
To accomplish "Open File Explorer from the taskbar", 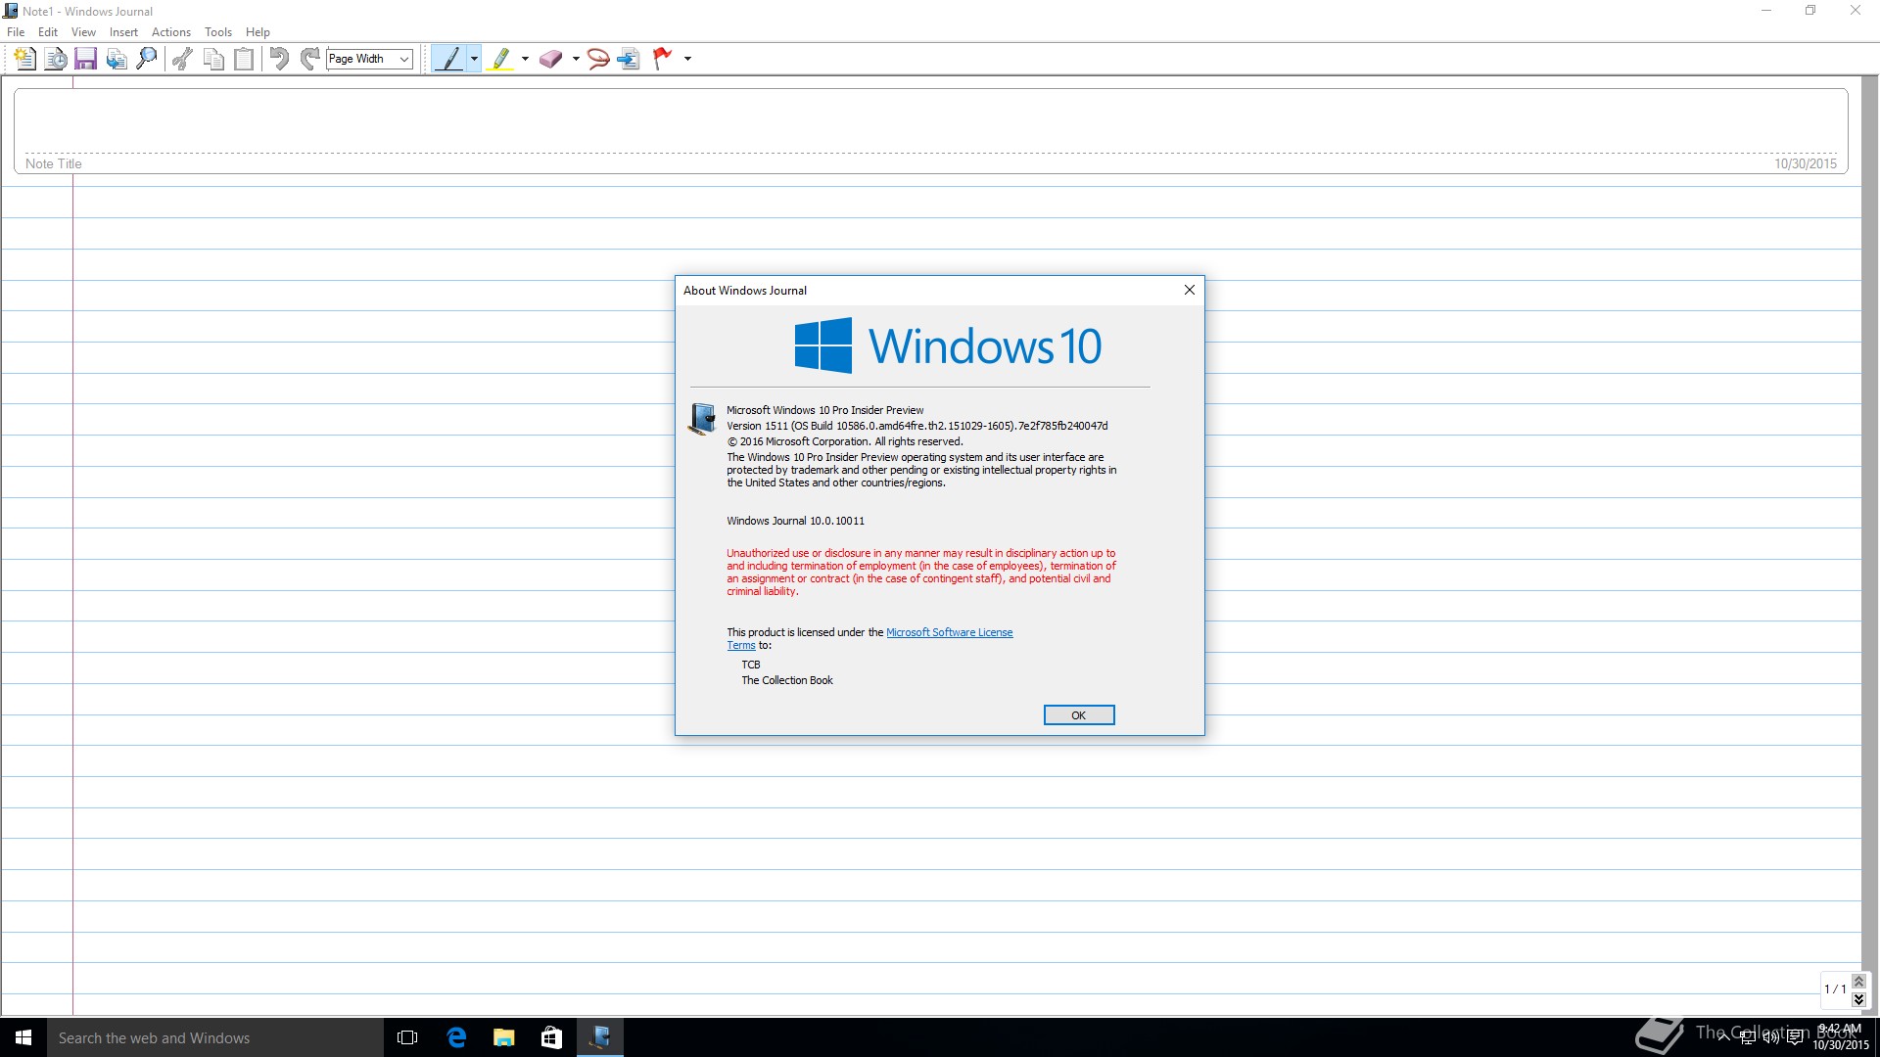I will tap(504, 1037).
